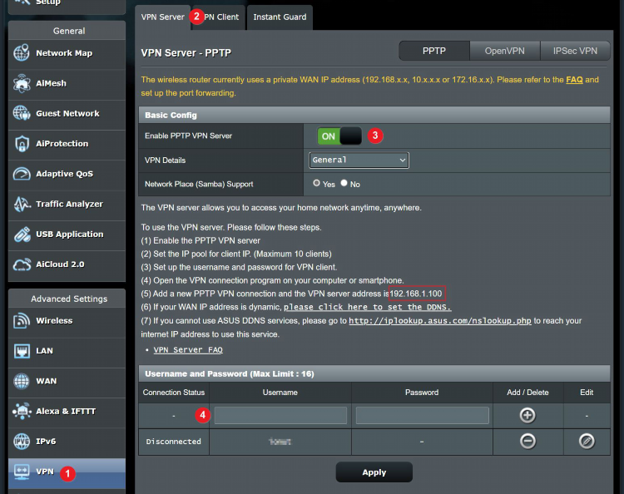Click the 192.168.1.100 server address
This screenshot has width=624, height=494.
coord(416,294)
